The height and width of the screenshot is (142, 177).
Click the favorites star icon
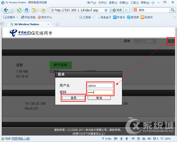pyautogui.click(x=44, y=10)
